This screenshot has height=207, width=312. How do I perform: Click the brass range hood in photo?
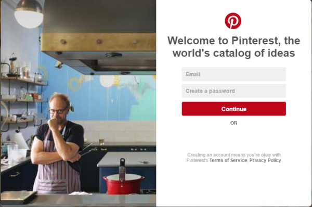click(x=98, y=42)
